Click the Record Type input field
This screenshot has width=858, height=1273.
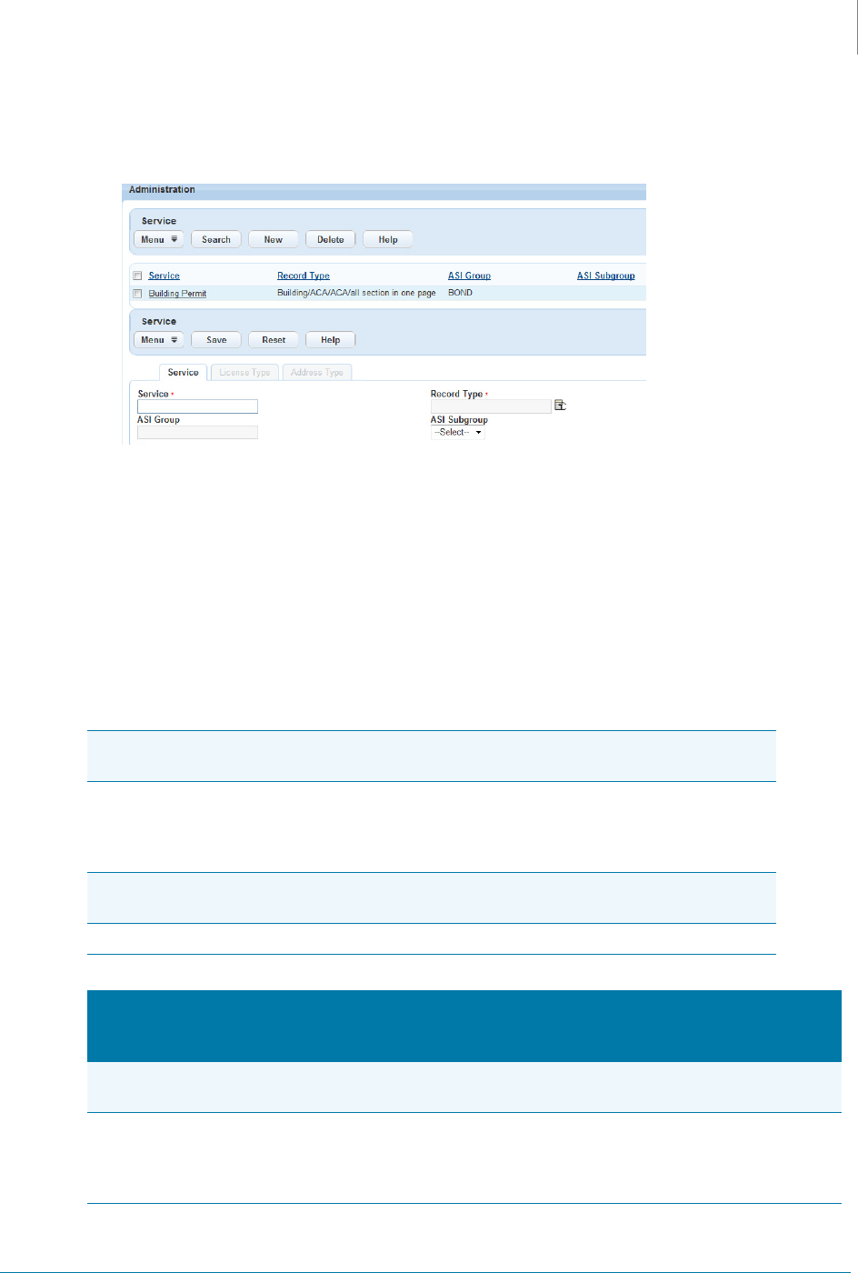[491, 406]
